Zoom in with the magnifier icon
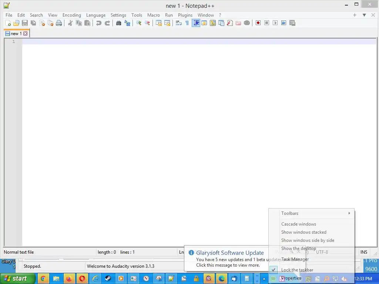379x284 pixels. 138,23
